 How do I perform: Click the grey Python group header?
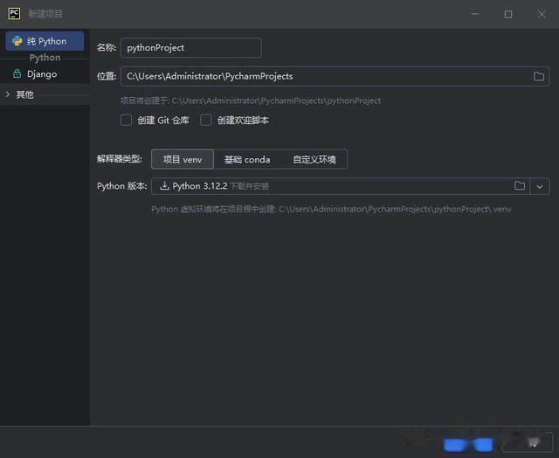coord(45,58)
